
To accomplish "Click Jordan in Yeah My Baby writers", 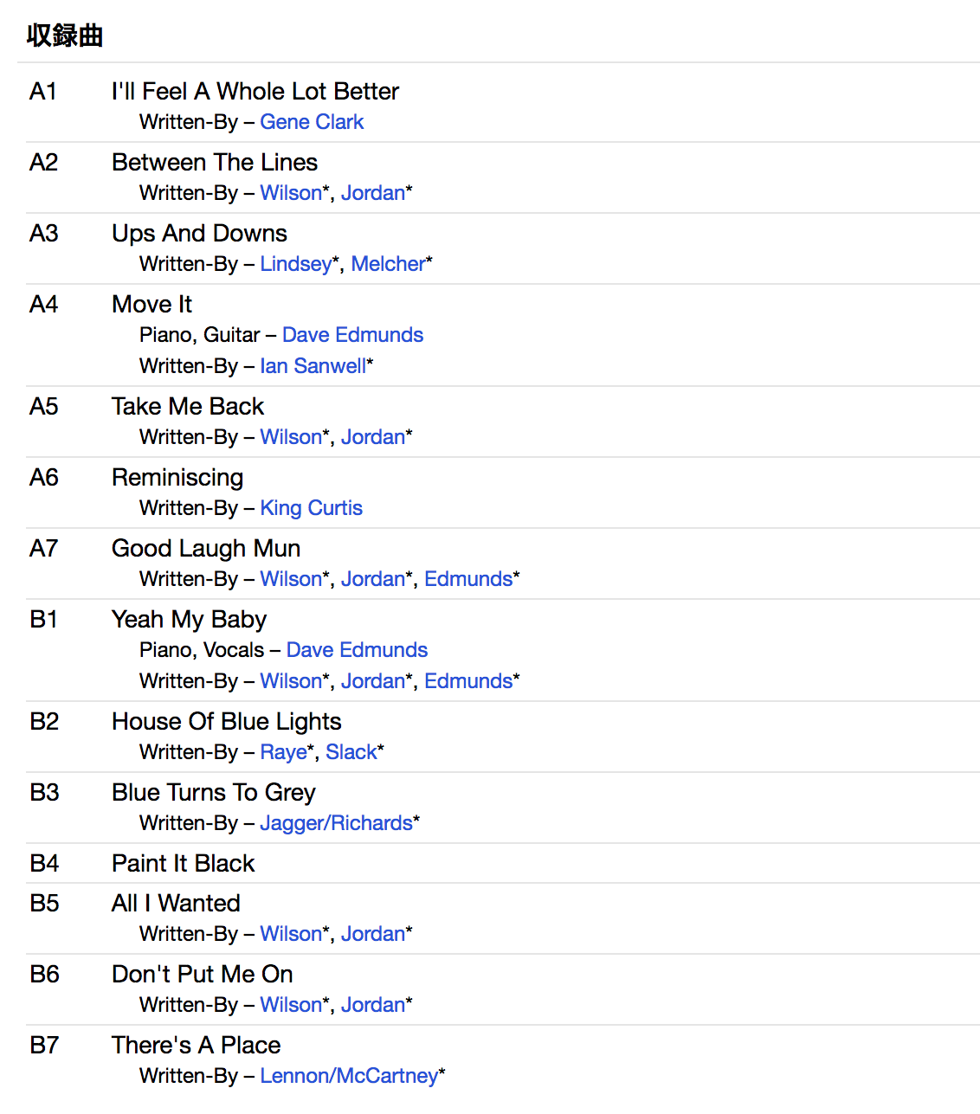I will coord(372,681).
